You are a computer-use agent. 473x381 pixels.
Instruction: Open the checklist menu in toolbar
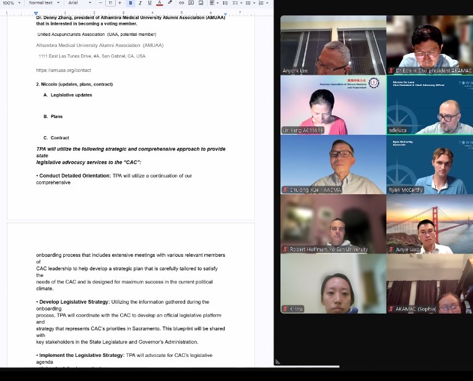(x=238, y=3)
